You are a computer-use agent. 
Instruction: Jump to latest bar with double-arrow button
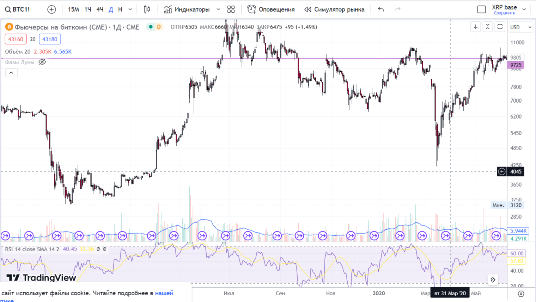[493, 280]
